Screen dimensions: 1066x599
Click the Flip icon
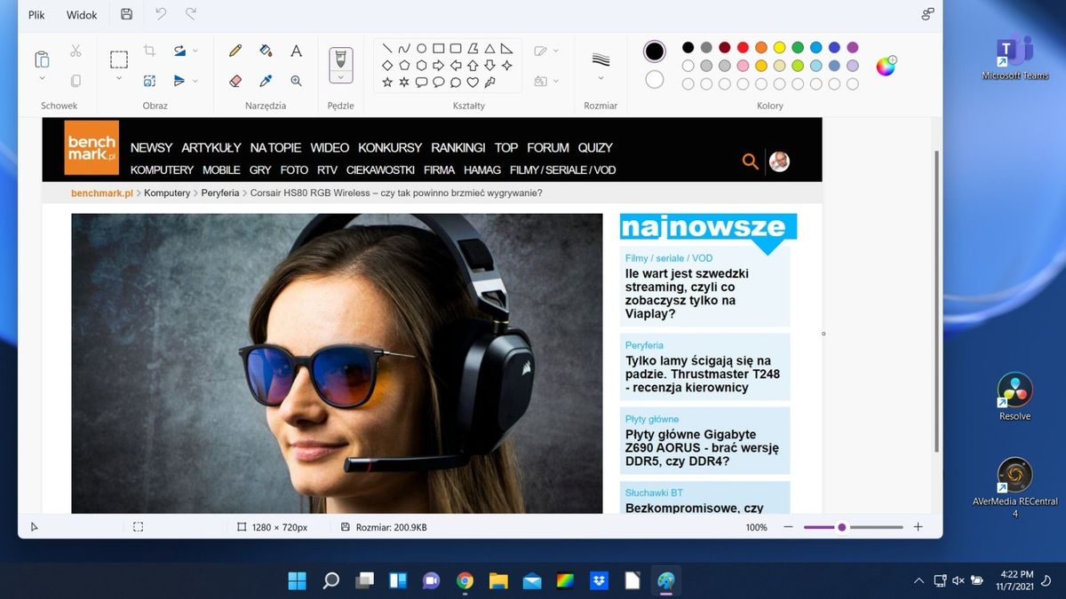point(179,81)
